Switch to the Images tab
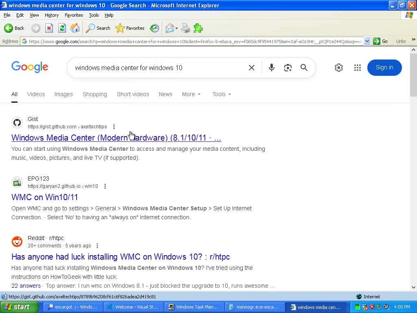This screenshot has height=313, width=417. point(64,94)
